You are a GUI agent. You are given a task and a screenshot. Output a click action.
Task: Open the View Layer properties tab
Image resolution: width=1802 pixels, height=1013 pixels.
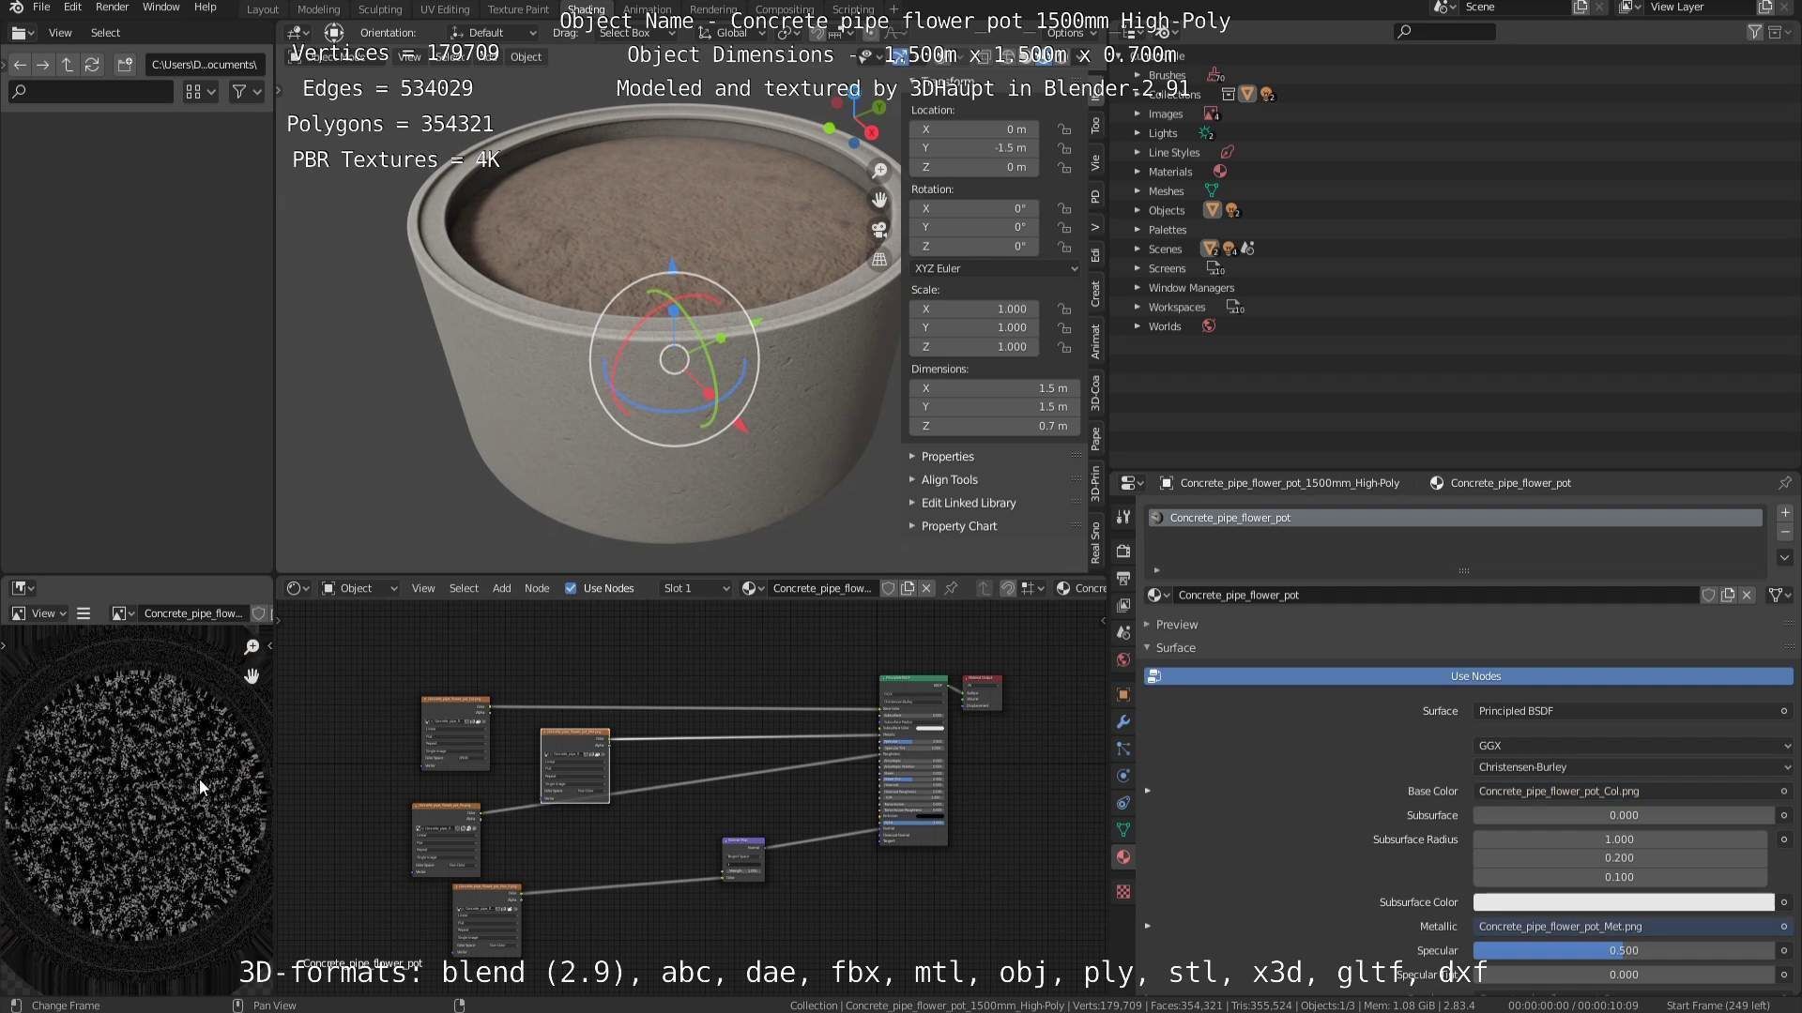1123,605
